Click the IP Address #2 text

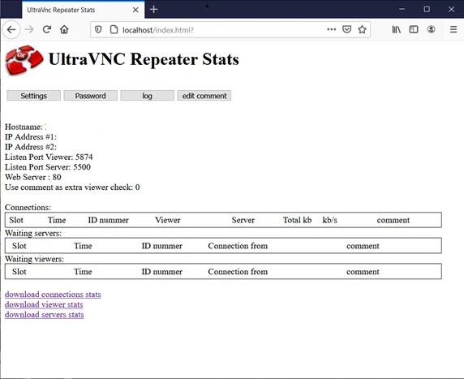[31, 147]
